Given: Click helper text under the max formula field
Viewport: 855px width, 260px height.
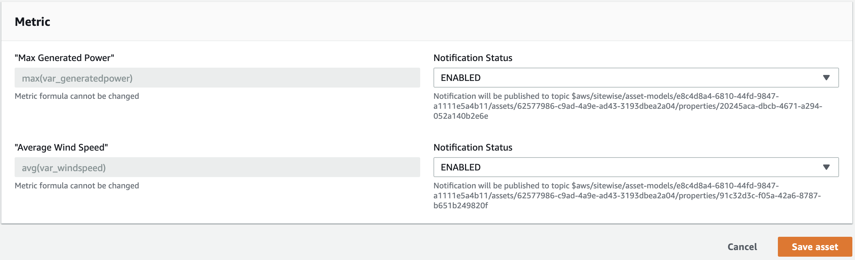Looking at the screenshot, I should pos(77,96).
